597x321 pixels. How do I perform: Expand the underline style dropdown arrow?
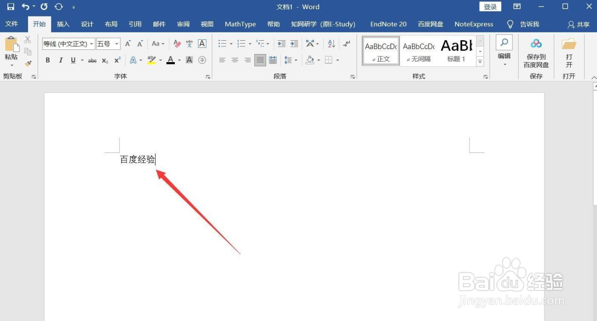point(82,60)
